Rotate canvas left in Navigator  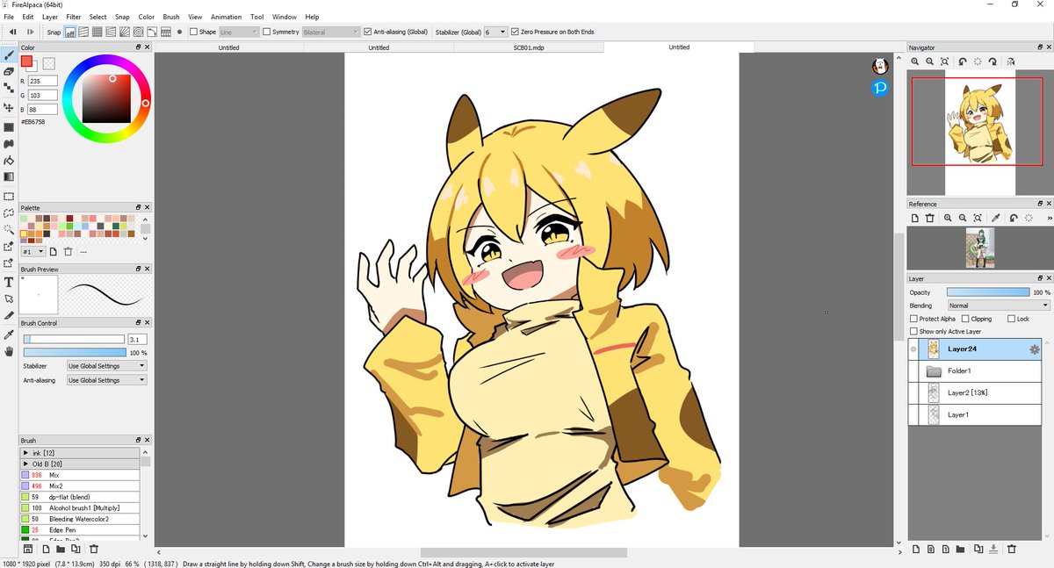pyautogui.click(x=963, y=61)
